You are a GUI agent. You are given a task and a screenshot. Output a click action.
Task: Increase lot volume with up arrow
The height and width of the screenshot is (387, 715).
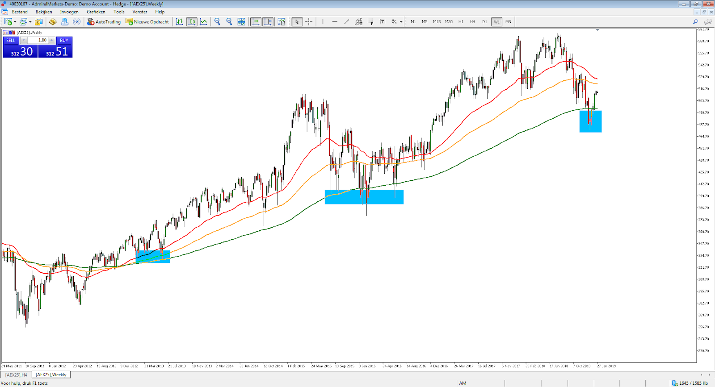coord(51,40)
